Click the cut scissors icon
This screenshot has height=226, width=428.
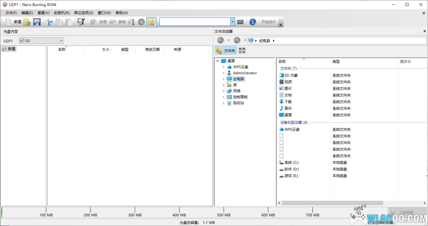pyautogui.click(x=49, y=22)
